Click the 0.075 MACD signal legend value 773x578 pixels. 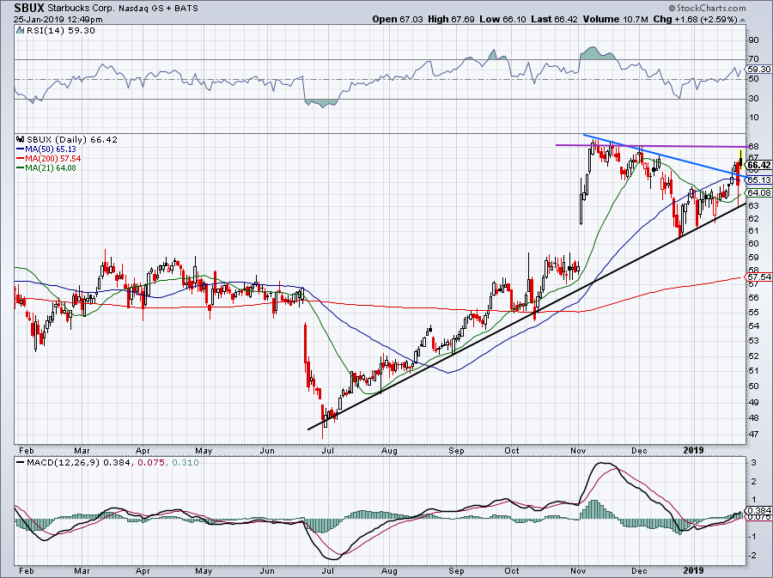tap(151, 463)
